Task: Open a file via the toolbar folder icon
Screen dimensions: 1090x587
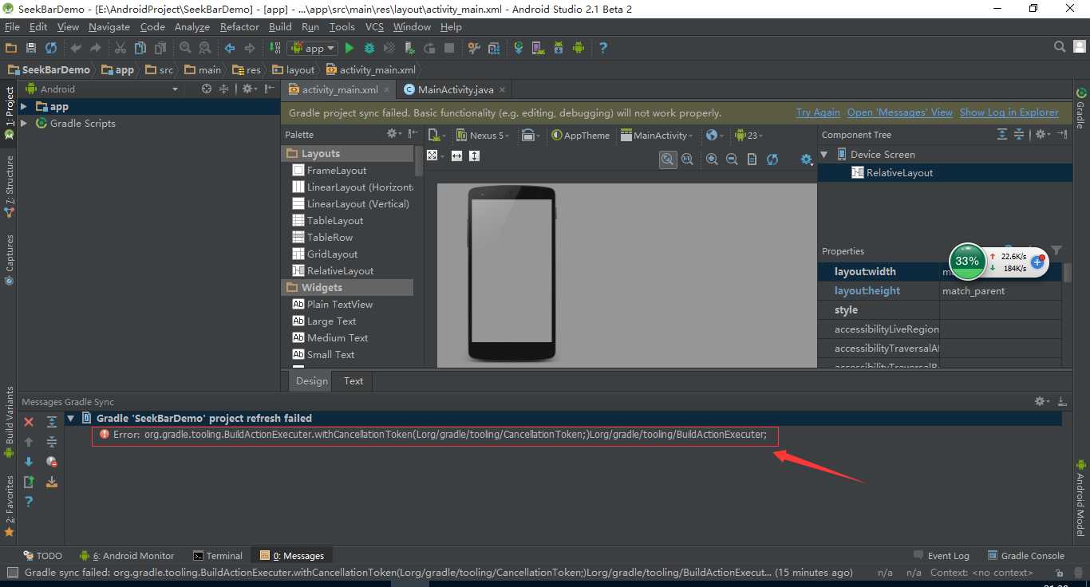Action: pos(11,48)
